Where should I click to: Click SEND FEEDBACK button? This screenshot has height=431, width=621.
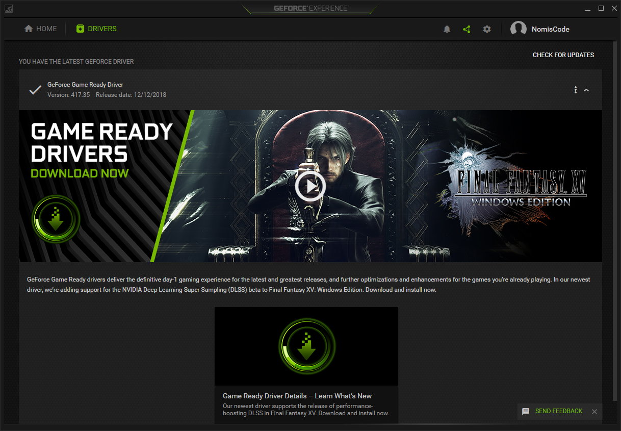[559, 411]
